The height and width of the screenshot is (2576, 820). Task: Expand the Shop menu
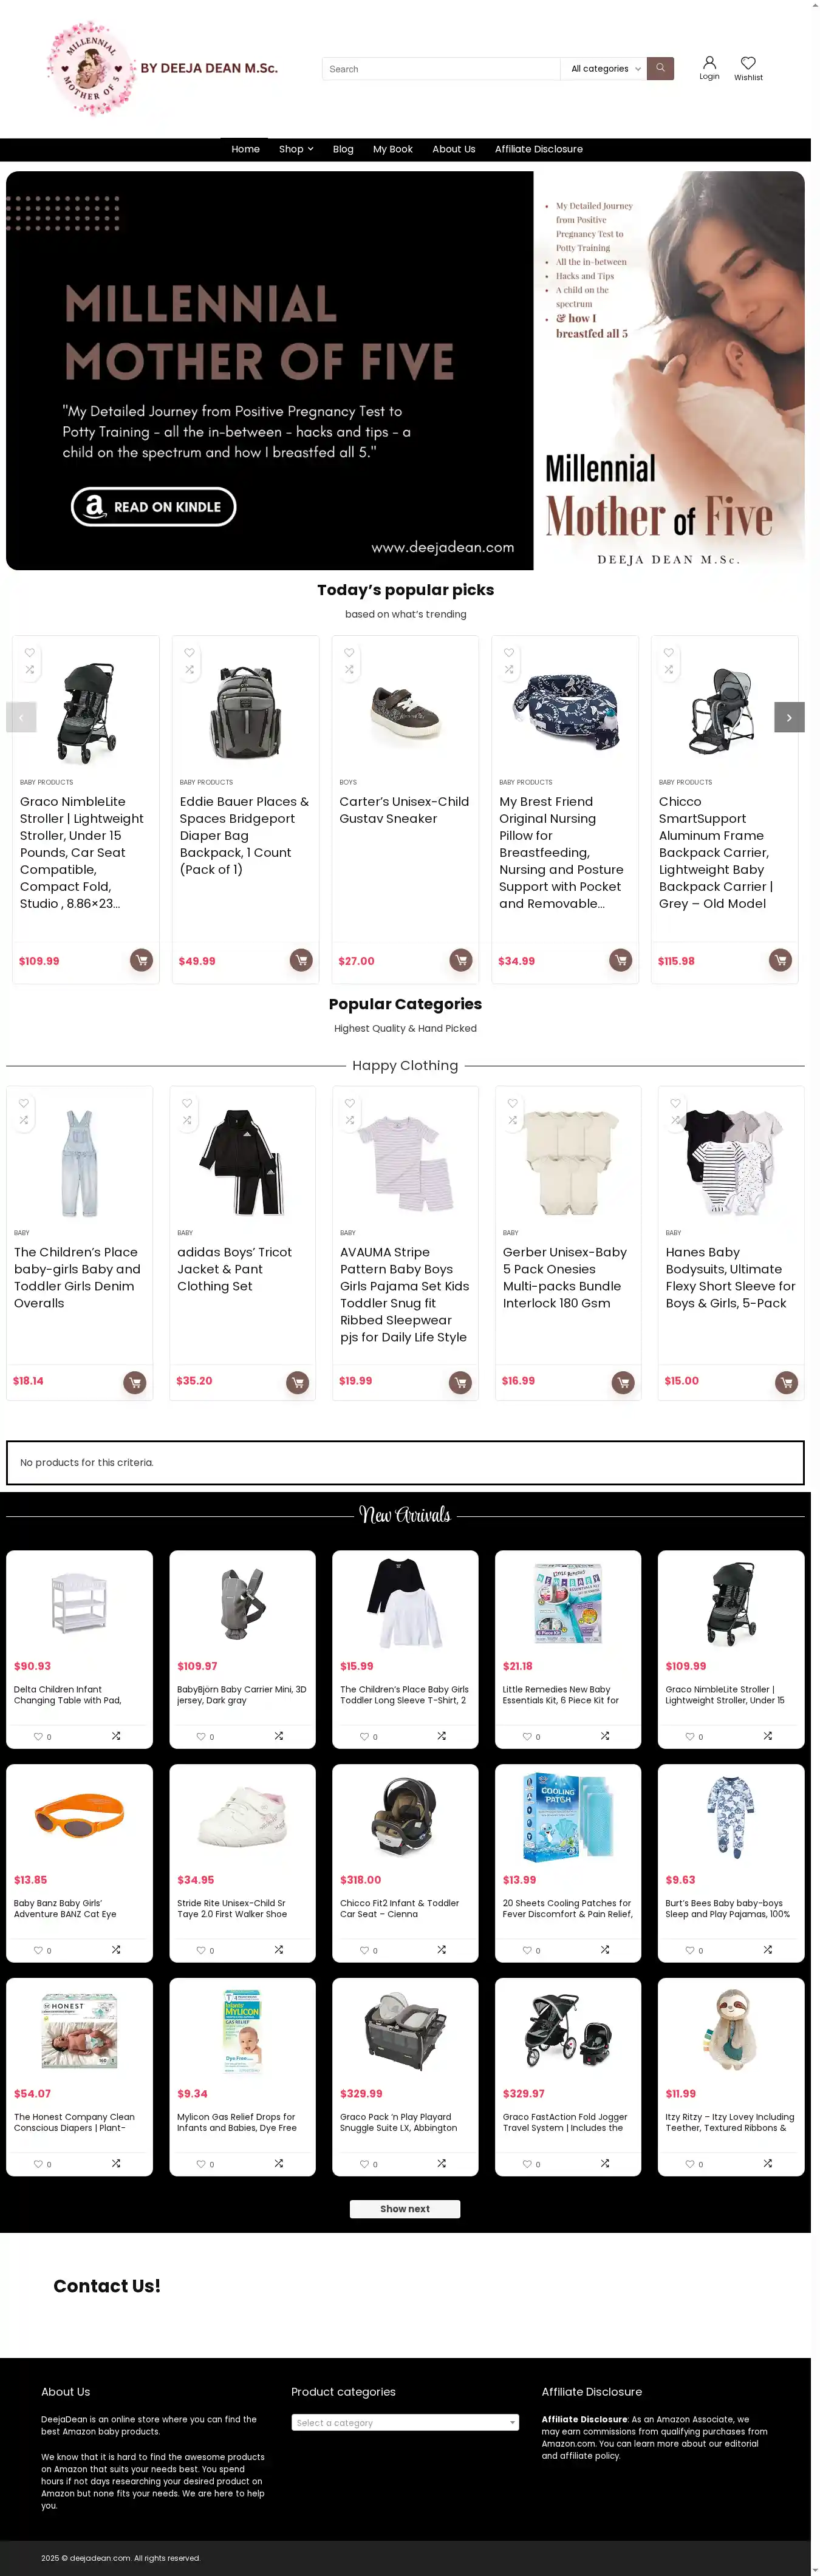point(296,149)
